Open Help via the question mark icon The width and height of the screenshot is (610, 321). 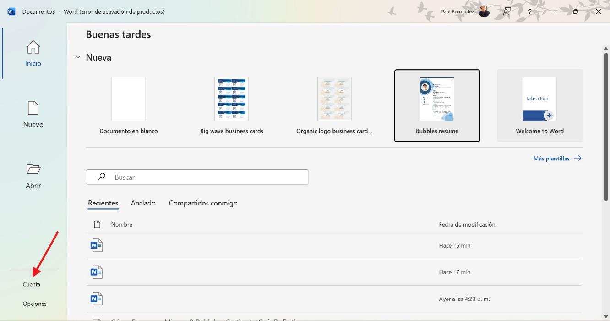point(530,11)
